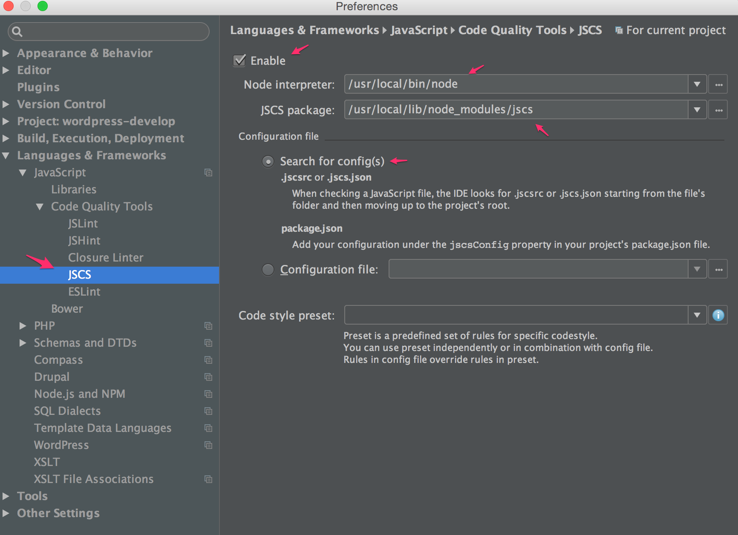Click the Configuration file path field
This screenshot has width=738, height=535.
click(538, 269)
